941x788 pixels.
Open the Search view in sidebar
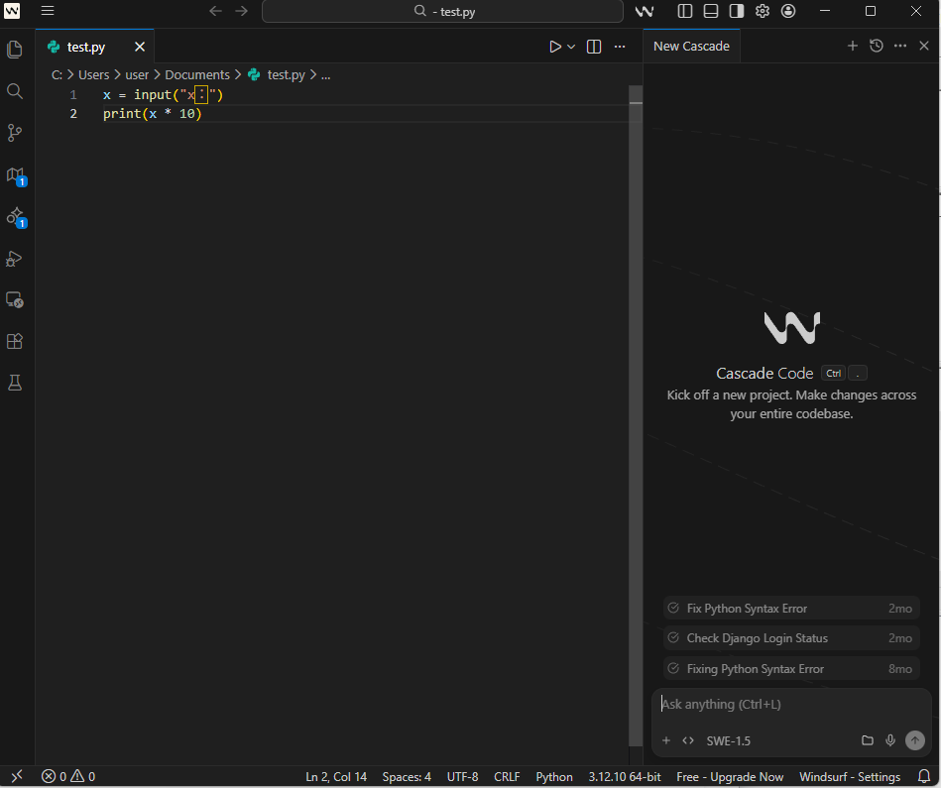click(15, 91)
